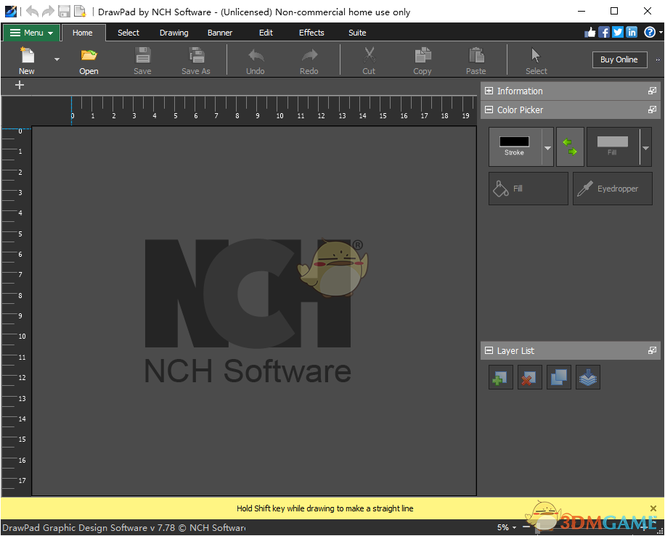Click the merge layers icon
The width and height of the screenshot is (665, 536).
[588, 378]
